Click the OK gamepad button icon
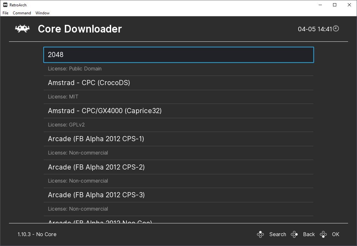 click(323, 234)
